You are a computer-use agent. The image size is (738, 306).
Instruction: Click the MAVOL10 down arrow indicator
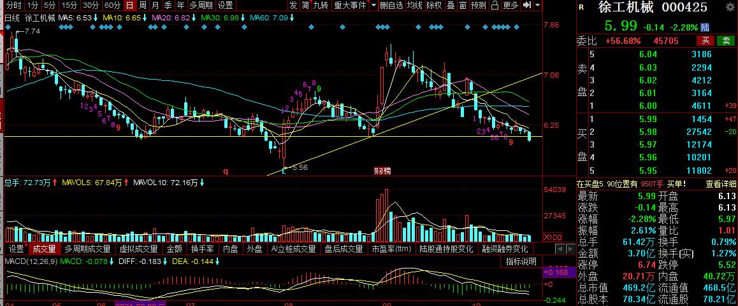click(x=201, y=183)
